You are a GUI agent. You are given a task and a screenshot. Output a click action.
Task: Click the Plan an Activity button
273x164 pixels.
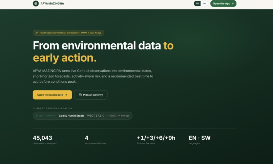91,95
